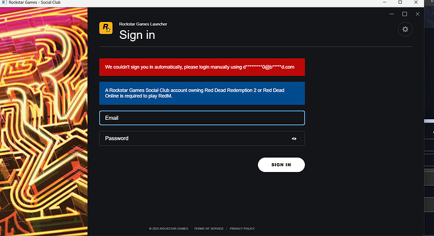Open the Privacy Policy link
Screen dimensions: 434x236
242,228
